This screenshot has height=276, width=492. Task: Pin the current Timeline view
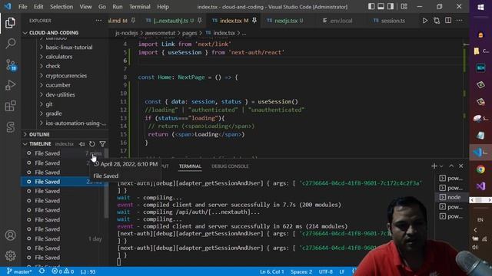[x=82, y=144]
